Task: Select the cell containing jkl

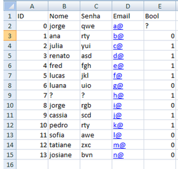Action: (x=96, y=75)
